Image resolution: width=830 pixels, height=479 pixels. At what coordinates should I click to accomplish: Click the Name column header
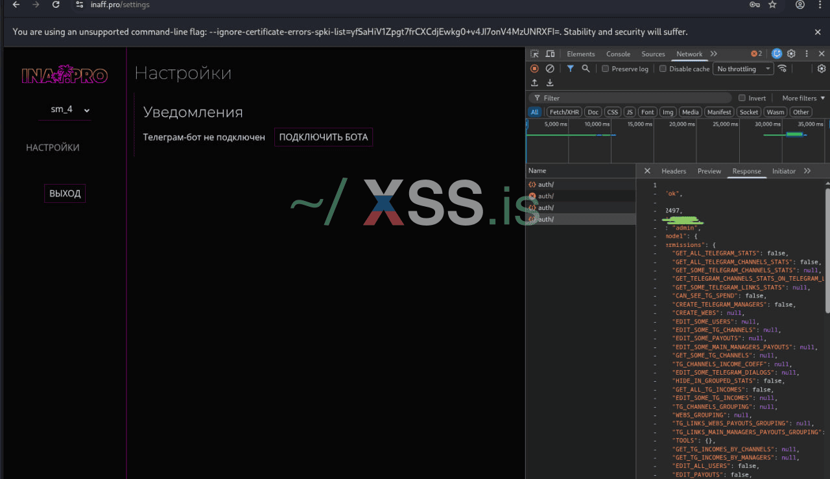coord(580,171)
